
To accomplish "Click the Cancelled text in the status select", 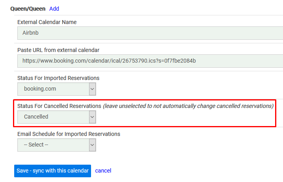I will pos(36,117).
